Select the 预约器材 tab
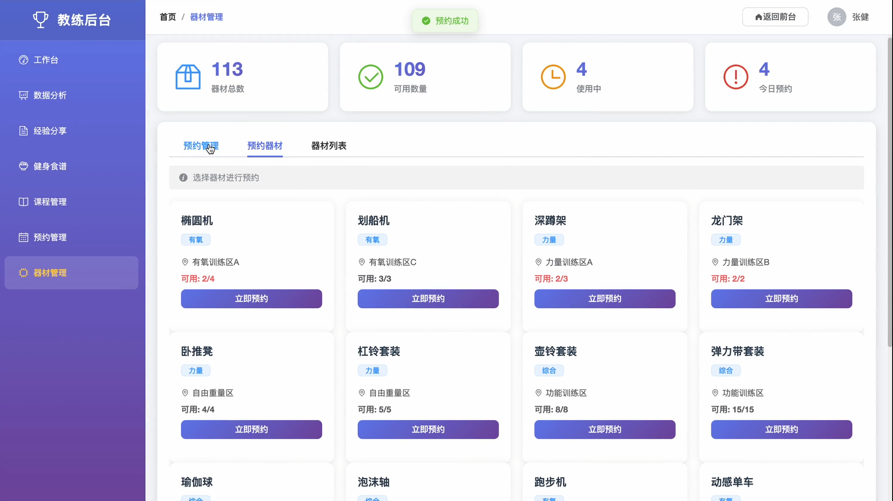Image resolution: width=893 pixels, height=501 pixels. click(264, 146)
